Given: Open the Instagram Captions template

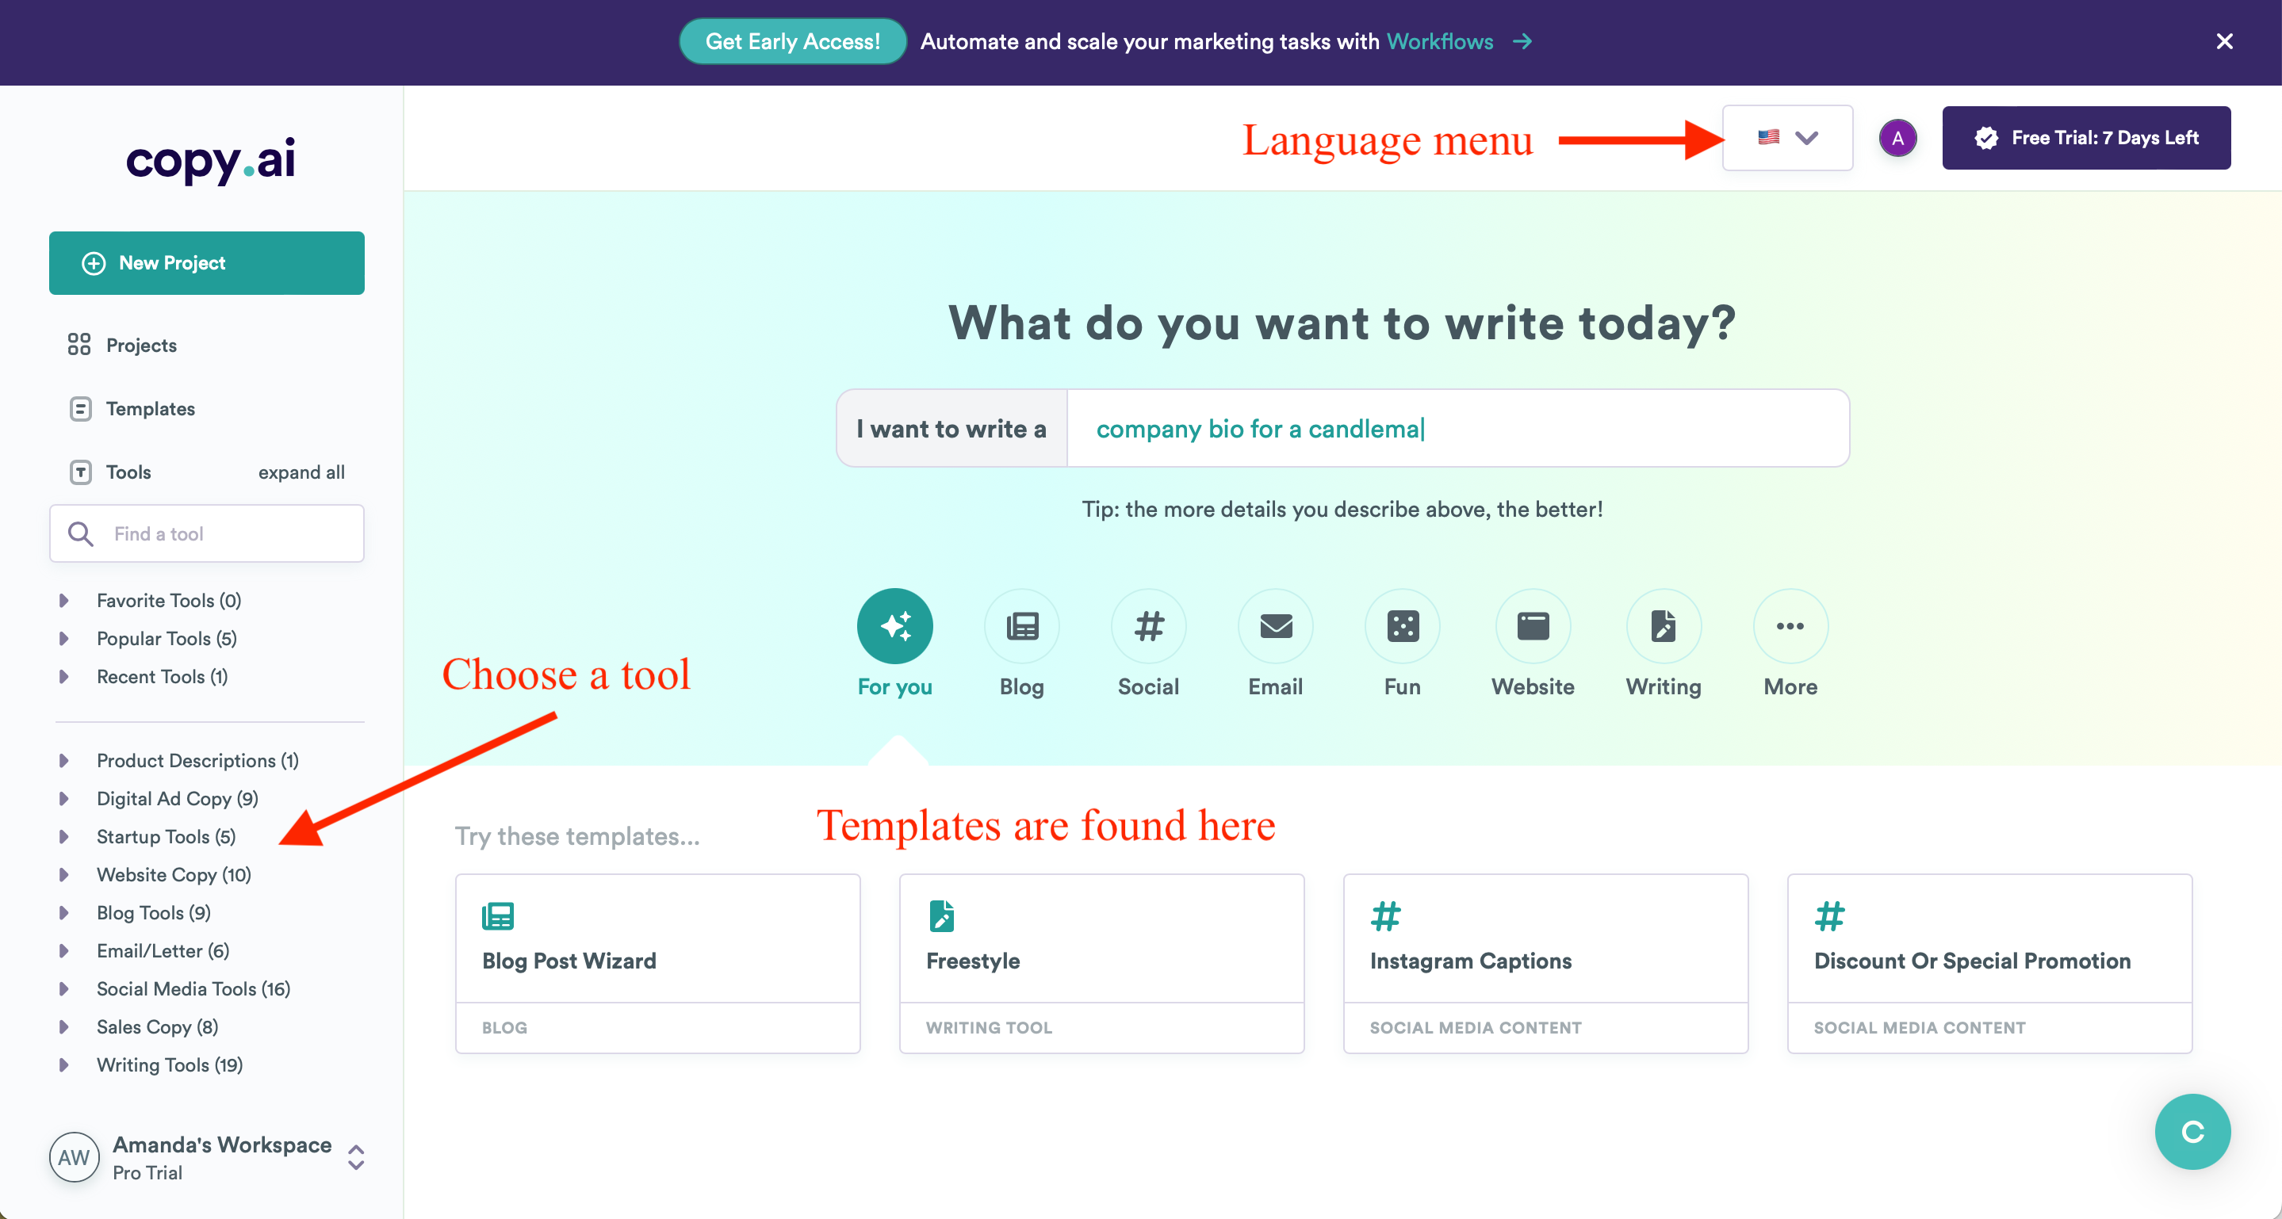Looking at the screenshot, I should tap(1545, 963).
